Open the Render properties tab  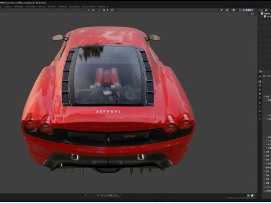pos(260,82)
